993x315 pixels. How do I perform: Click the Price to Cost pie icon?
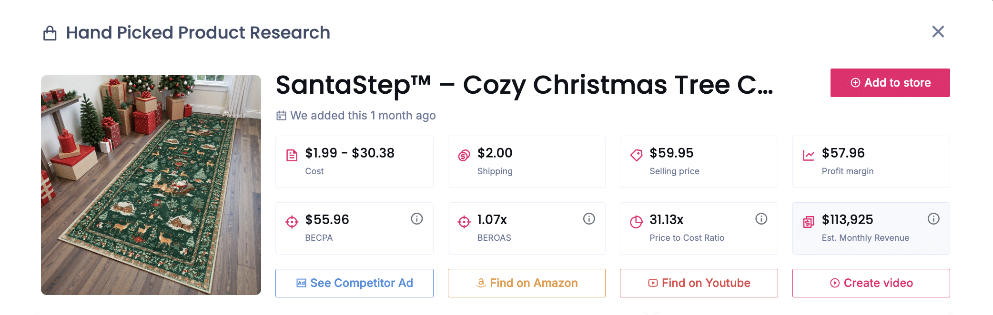pos(636,222)
